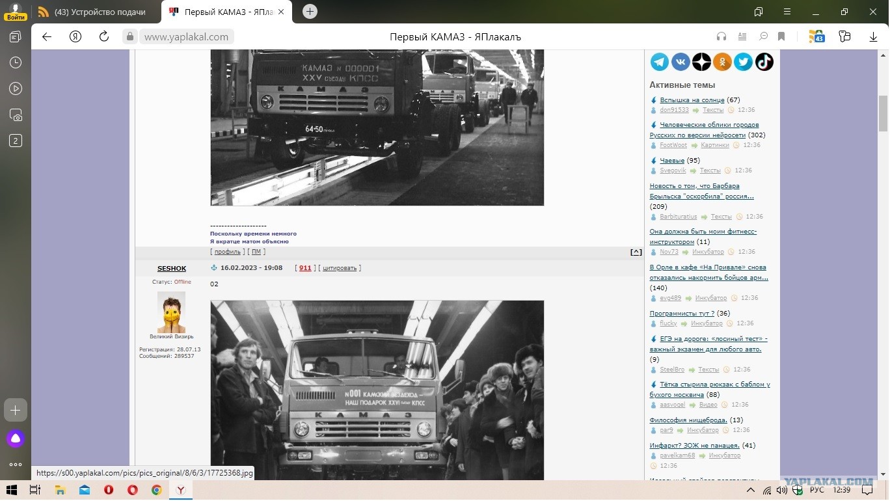
Task: Open browsing history clock icon in sidebar
Action: [x=16, y=62]
